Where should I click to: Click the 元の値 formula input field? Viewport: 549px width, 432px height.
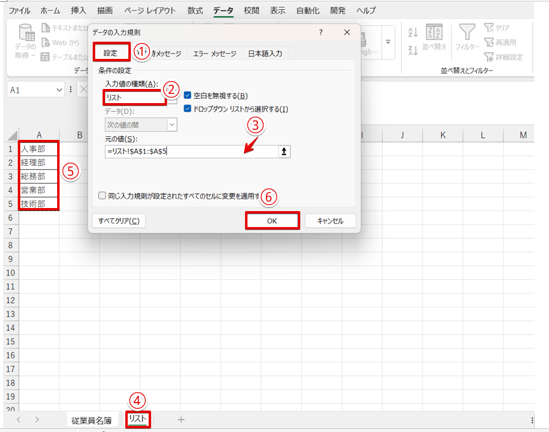coord(184,150)
